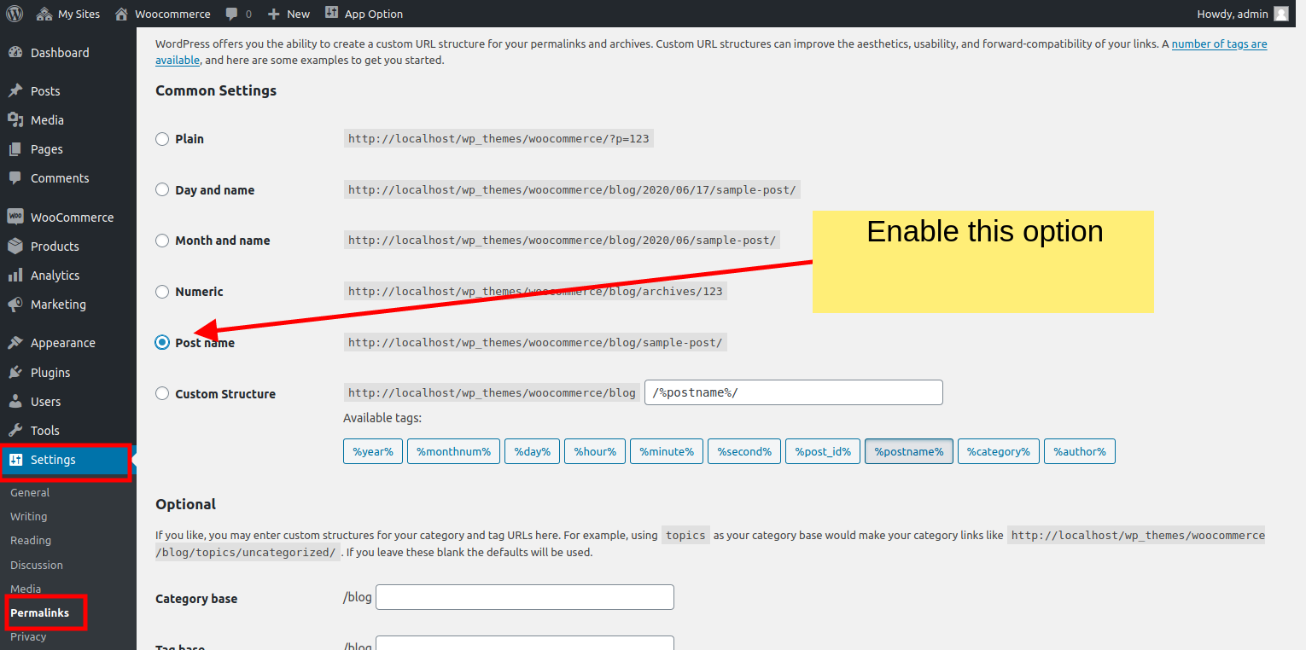Click the Pages icon in sidebar
Viewport: 1306px width, 650px height.
pos(15,148)
